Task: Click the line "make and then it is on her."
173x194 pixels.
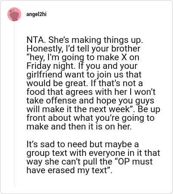Action: pos(79,126)
